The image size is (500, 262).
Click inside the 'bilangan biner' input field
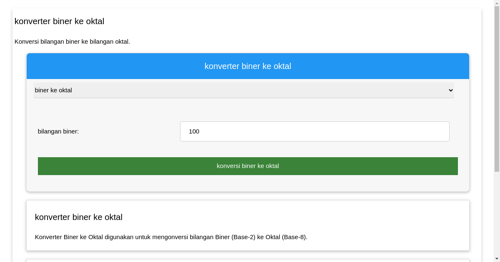[x=315, y=131]
